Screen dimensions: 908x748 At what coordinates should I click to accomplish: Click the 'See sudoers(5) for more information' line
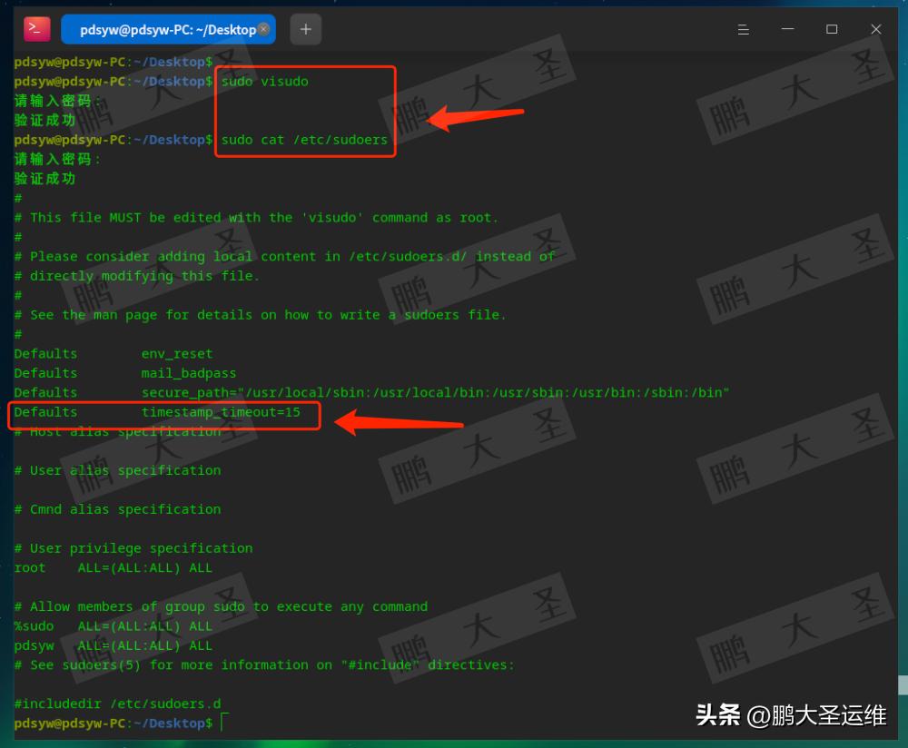click(264, 665)
